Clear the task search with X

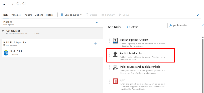202,25
